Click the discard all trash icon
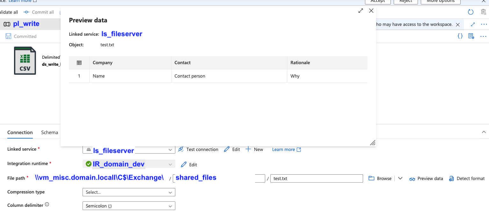489x211 pixels. tap(483, 12)
